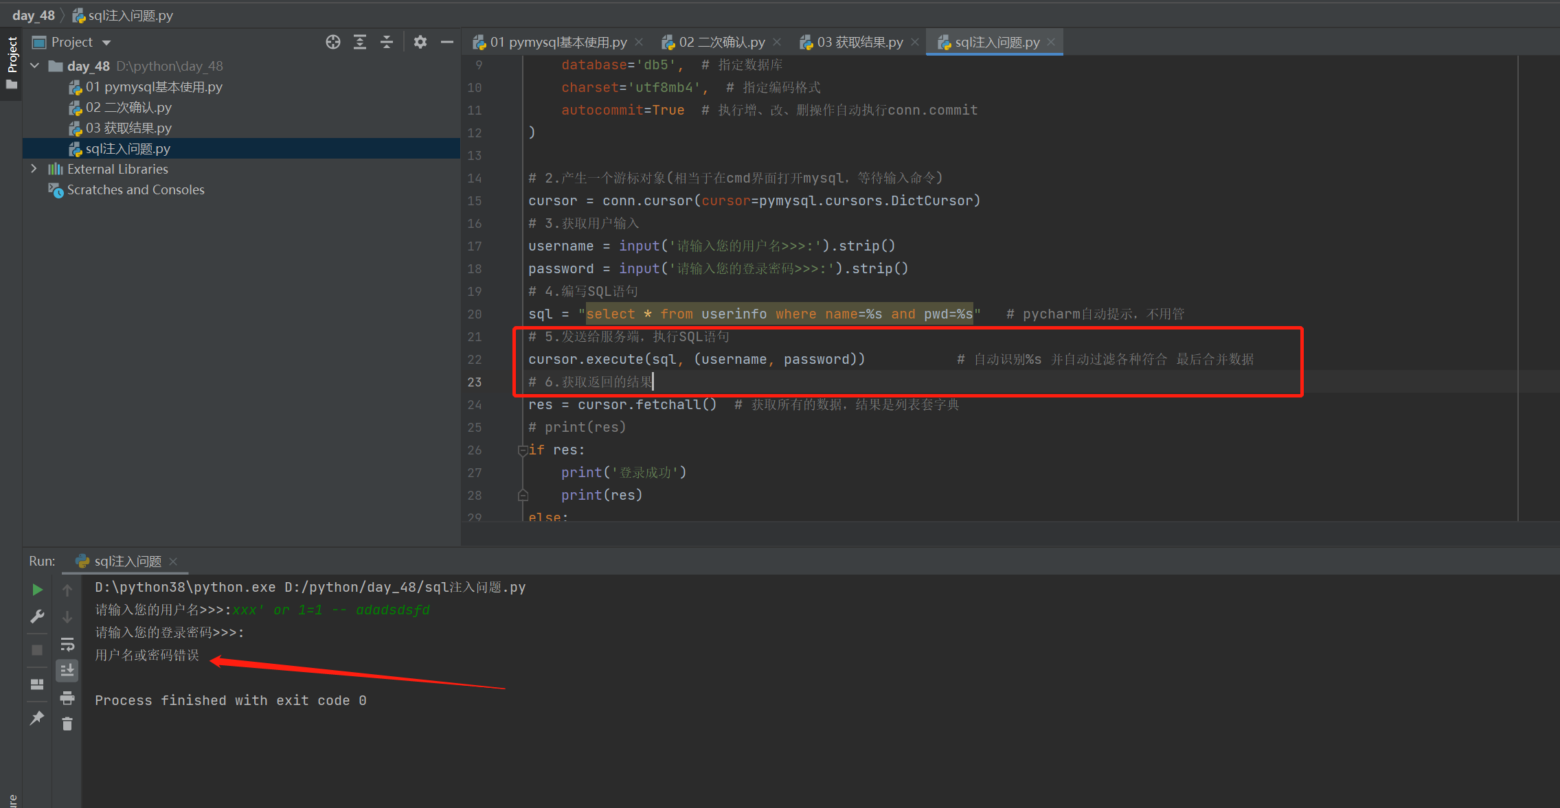Toggle the Pin Tab icon in Run panel

pyautogui.click(x=37, y=718)
